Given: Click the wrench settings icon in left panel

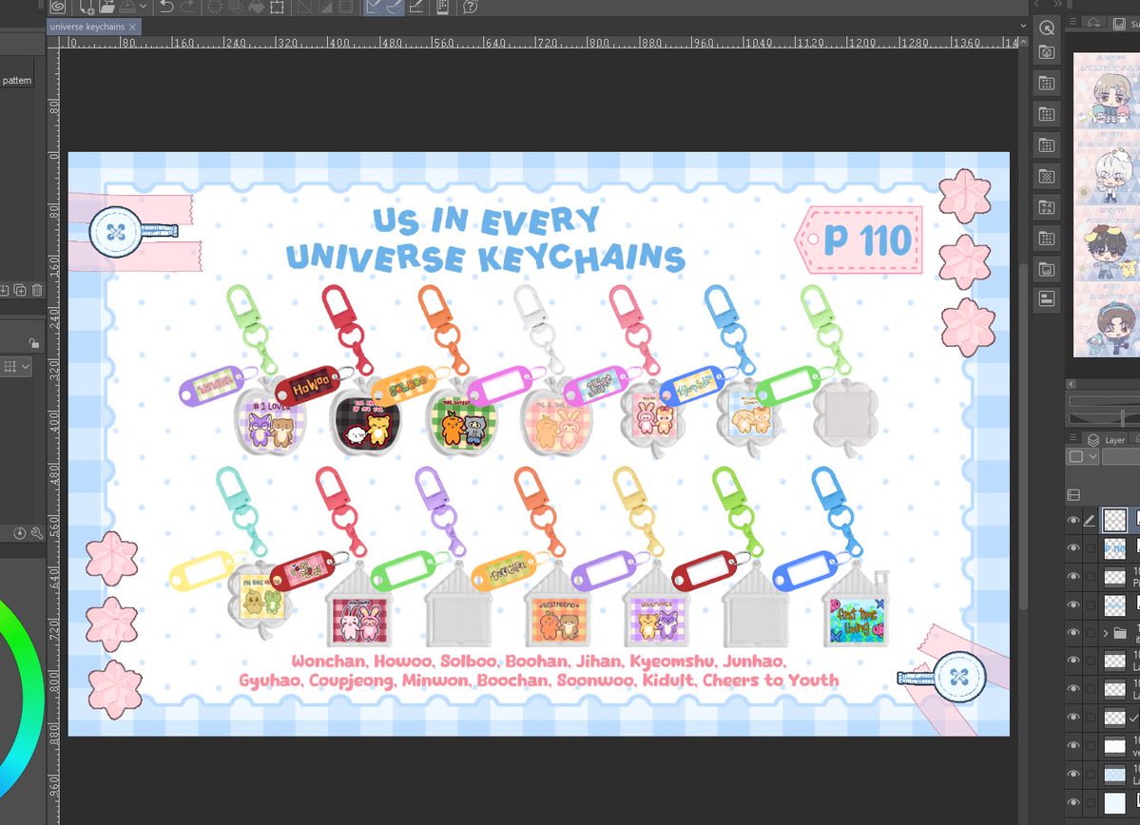Looking at the screenshot, I should [36, 533].
